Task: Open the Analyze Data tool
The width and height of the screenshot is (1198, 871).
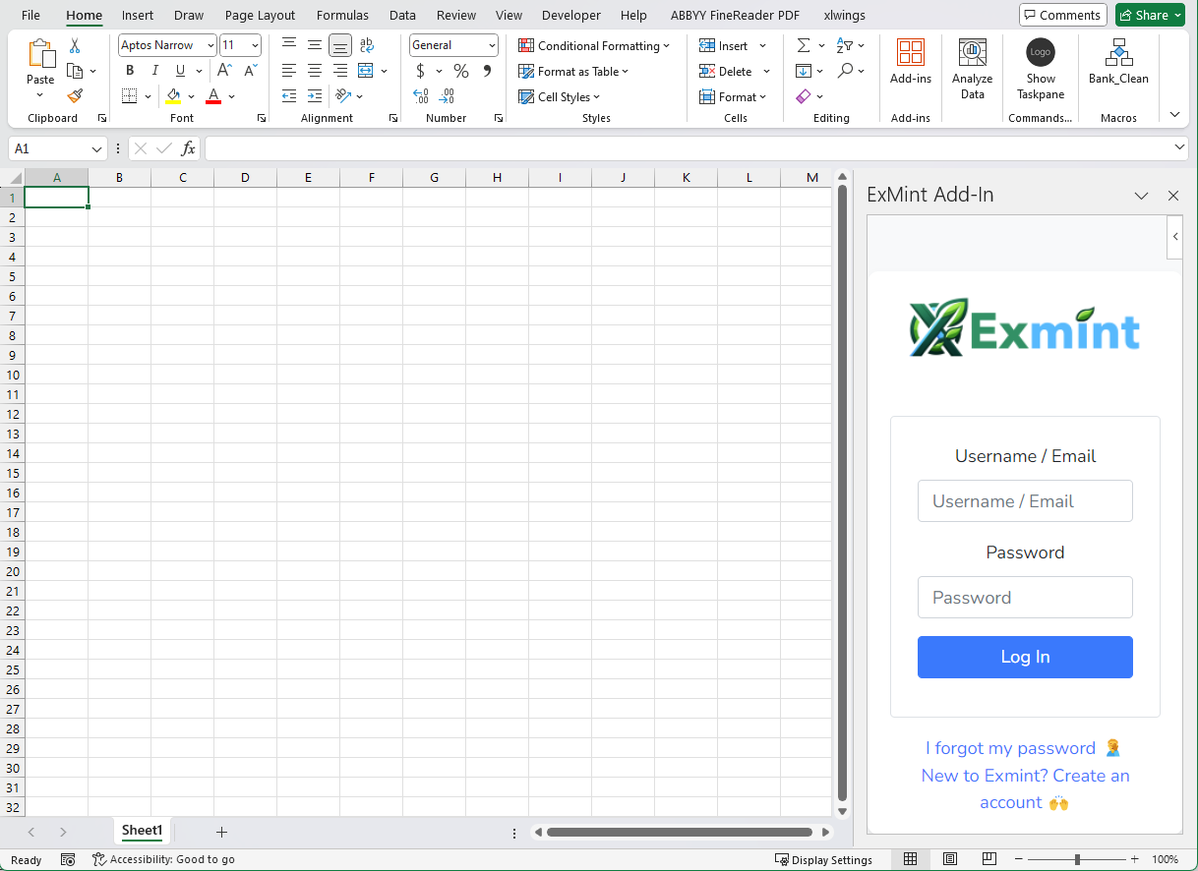Action: click(972, 71)
